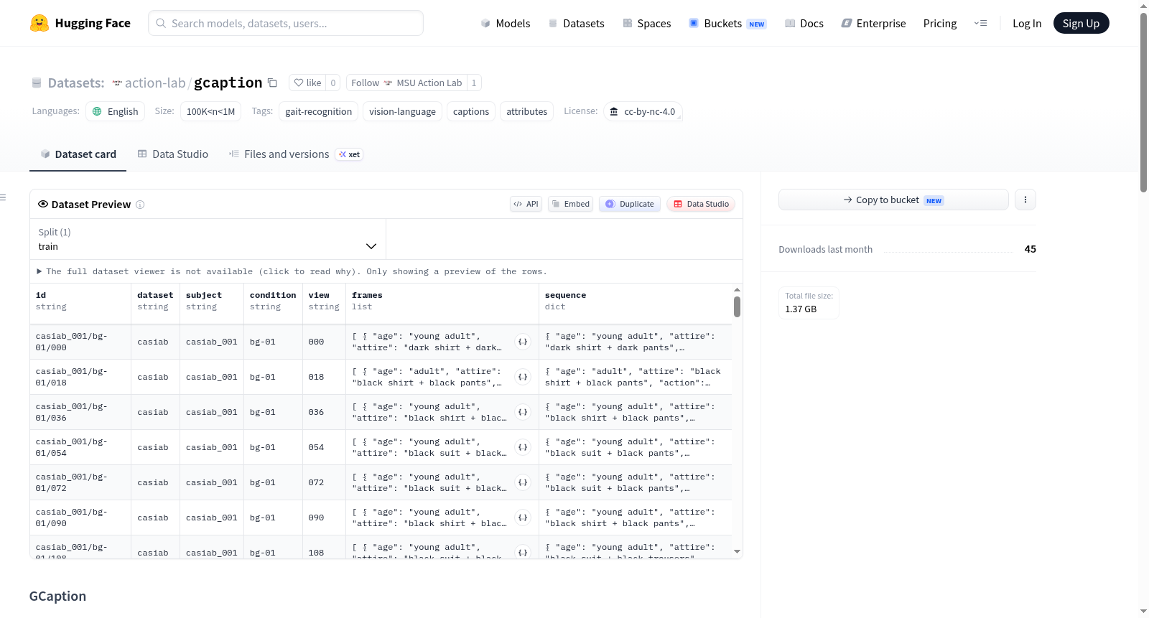Click Copy to bucket
The width and height of the screenshot is (1149, 618).
coord(893,200)
